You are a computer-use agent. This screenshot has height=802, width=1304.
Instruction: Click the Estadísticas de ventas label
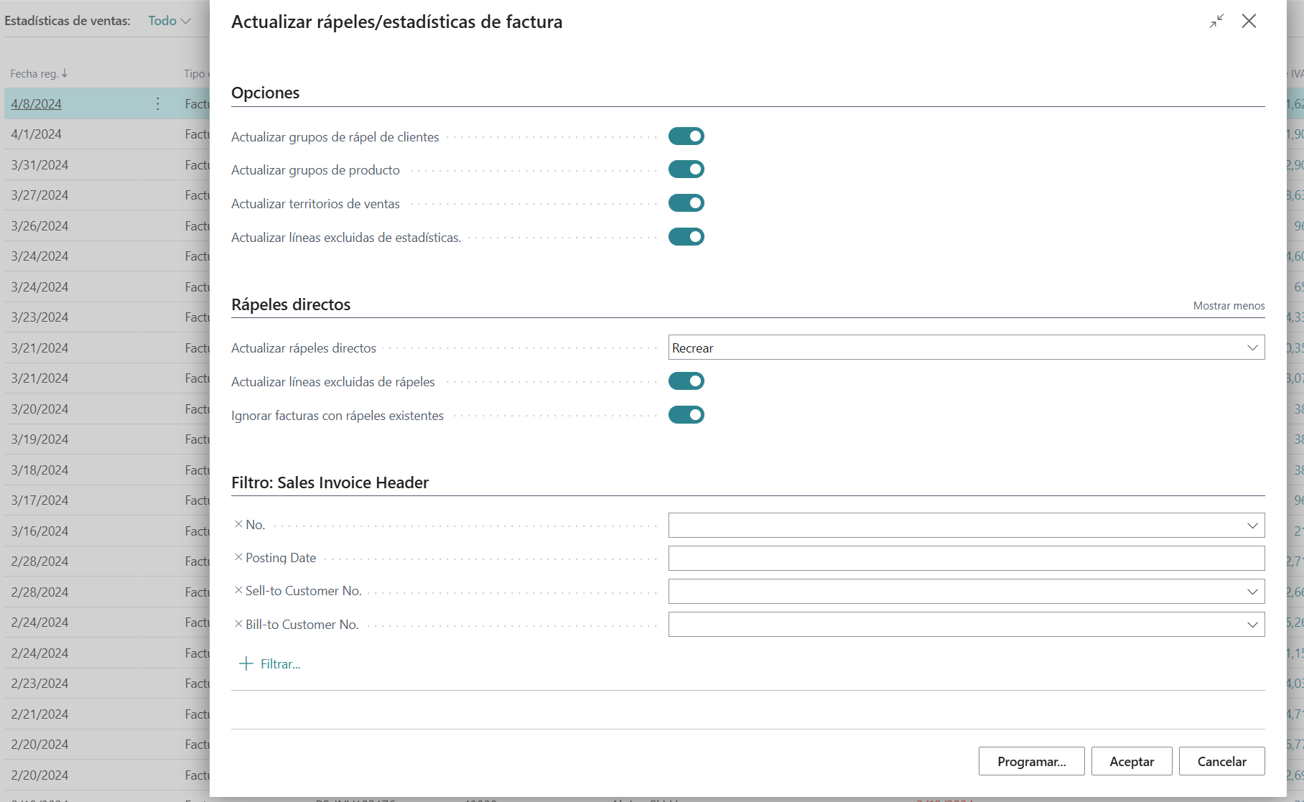[67, 21]
